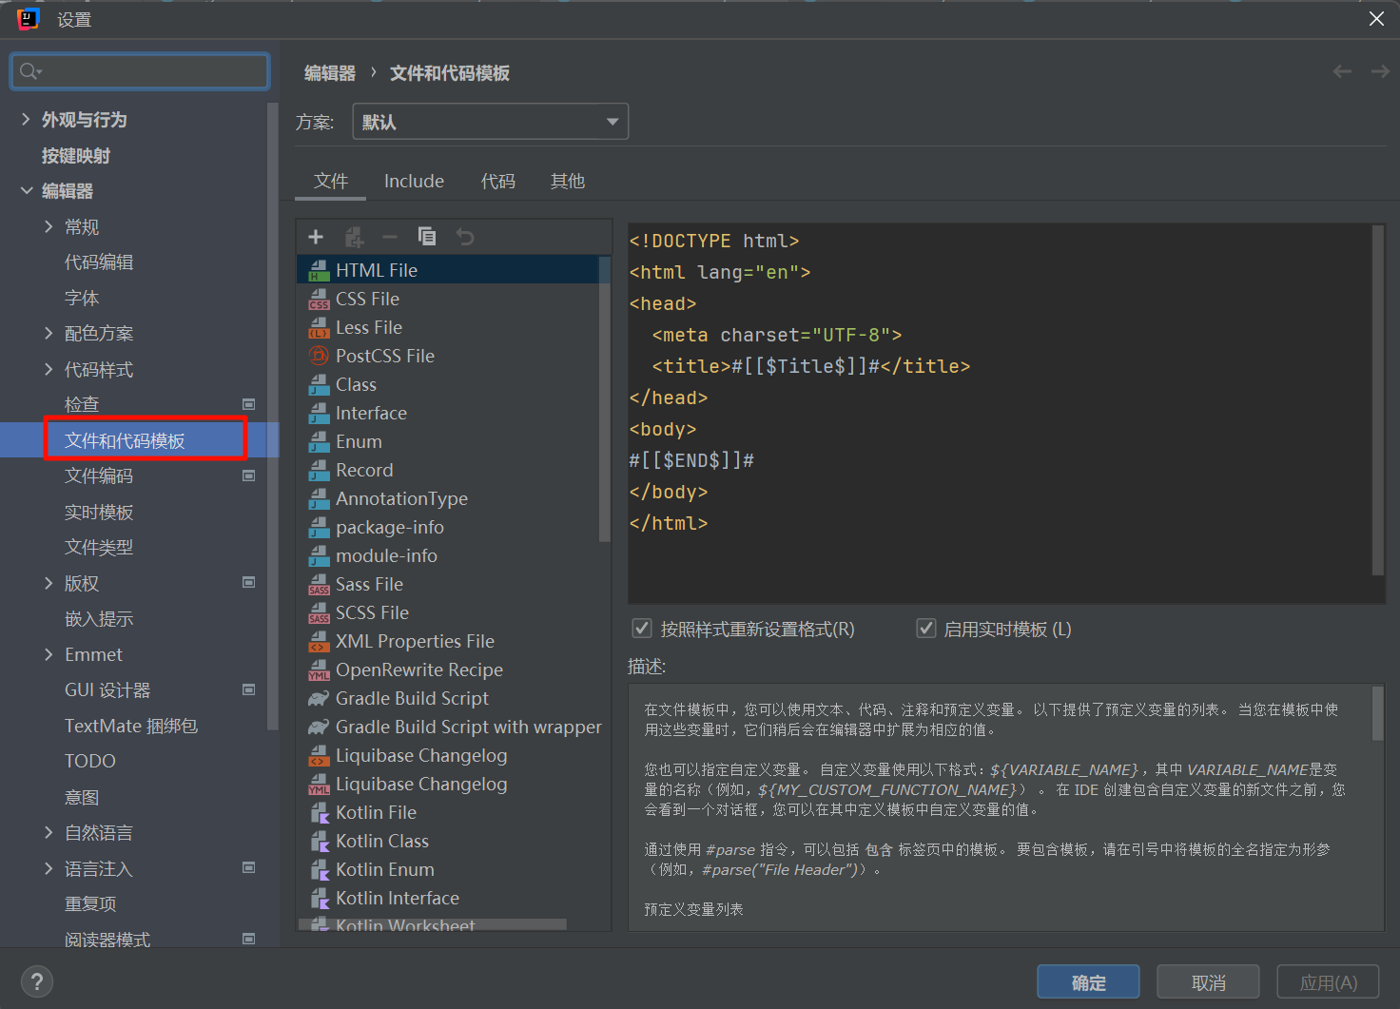The image size is (1400, 1009).
Task: Select TextMate 捆绑包 settings item
Action: point(131,726)
